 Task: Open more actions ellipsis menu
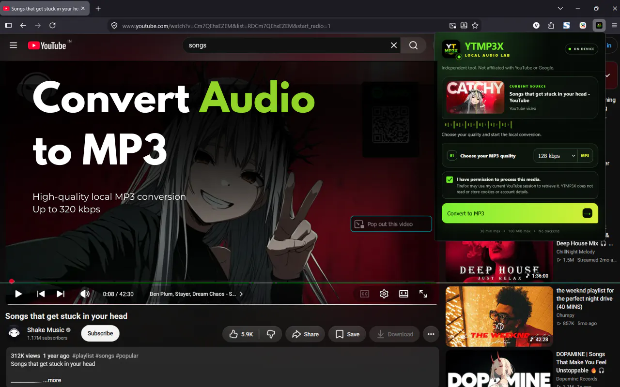[x=431, y=334]
